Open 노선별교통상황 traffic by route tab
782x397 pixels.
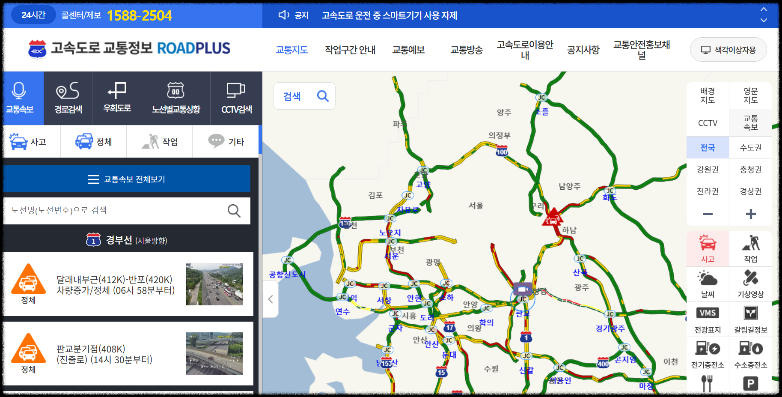click(x=175, y=98)
